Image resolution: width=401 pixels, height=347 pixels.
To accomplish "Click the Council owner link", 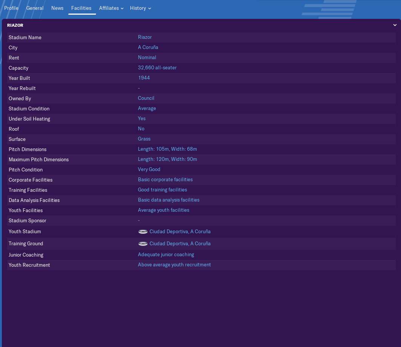I will (146, 98).
